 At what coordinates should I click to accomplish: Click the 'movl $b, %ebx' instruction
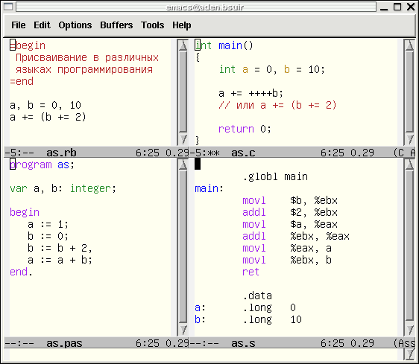(290, 200)
